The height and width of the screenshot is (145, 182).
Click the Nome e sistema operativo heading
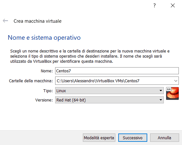44,37
